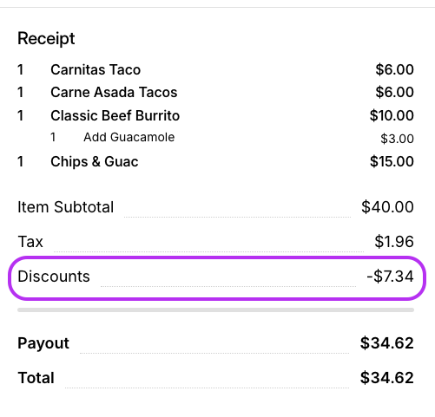Viewport: 435px width, 417px height.
Task: Click the -$7.34 discount amount
Action: pos(390,277)
